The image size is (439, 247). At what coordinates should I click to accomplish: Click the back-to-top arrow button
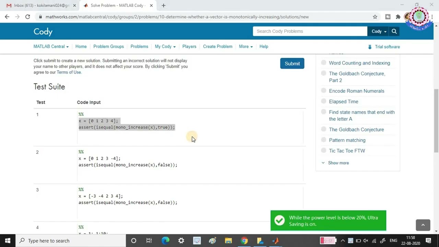click(x=423, y=225)
